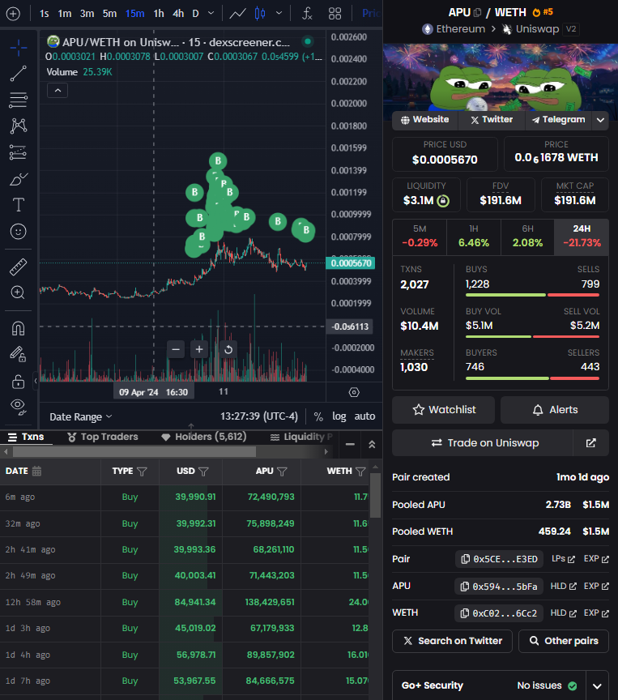Minimize the transactions panel
The width and height of the screenshot is (618, 700).
350,444
